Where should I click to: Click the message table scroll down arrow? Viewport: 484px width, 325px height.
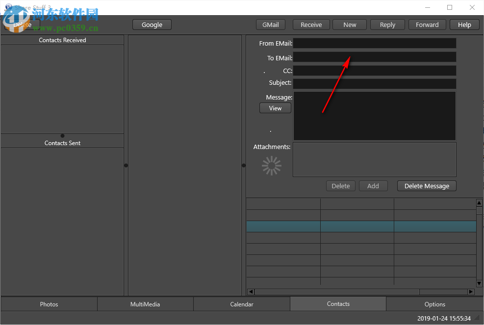[x=479, y=283]
